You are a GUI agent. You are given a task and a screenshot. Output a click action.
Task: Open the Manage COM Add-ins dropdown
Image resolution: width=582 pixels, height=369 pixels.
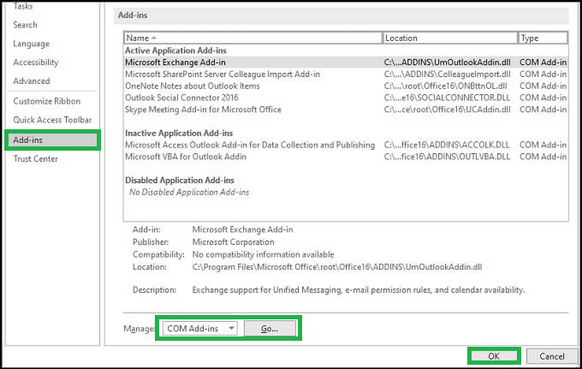tap(199, 329)
